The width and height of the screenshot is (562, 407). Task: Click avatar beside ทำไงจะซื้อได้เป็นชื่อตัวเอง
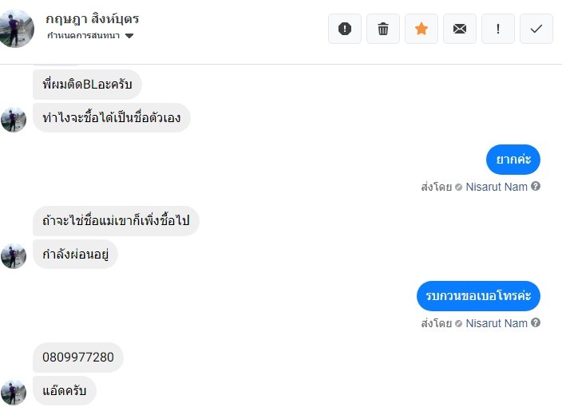tap(14, 119)
